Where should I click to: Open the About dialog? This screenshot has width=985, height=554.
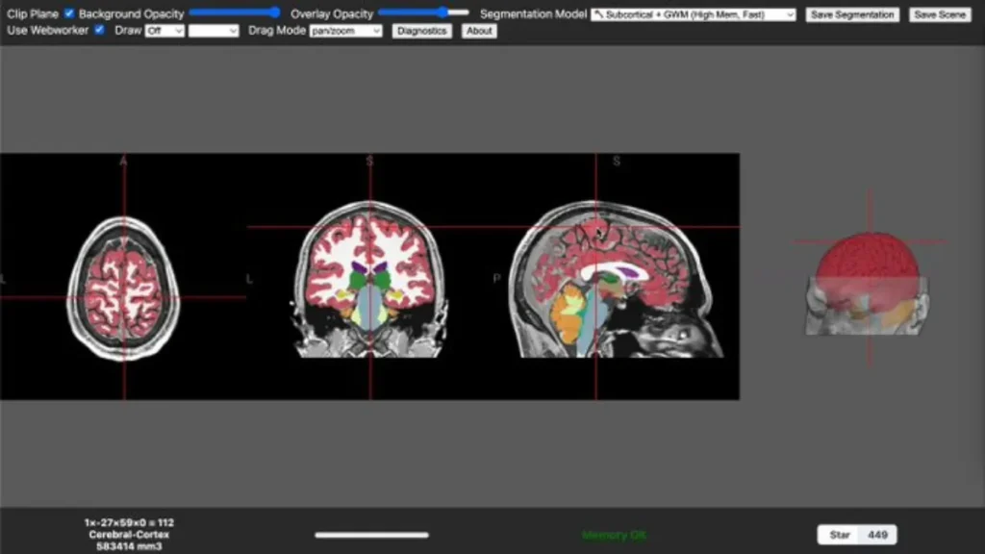pos(479,31)
